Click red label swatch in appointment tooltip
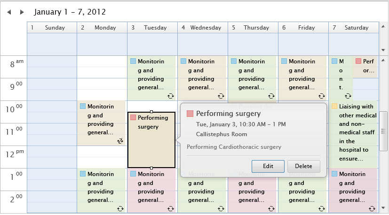 [x=190, y=114]
